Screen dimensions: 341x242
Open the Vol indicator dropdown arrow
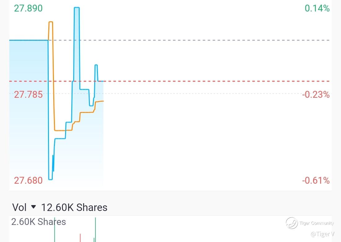tap(33, 207)
